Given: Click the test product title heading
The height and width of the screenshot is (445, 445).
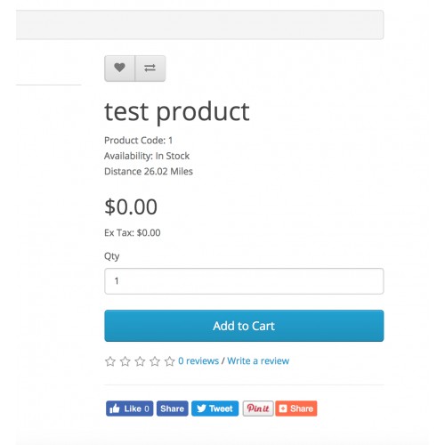Looking at the screenshot, I should pyautogui.click(x=177, y=112).
